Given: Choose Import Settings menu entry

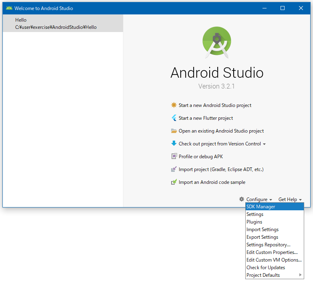Looking at the screenshot, I should pyautogui.click(x=275, y=229).
